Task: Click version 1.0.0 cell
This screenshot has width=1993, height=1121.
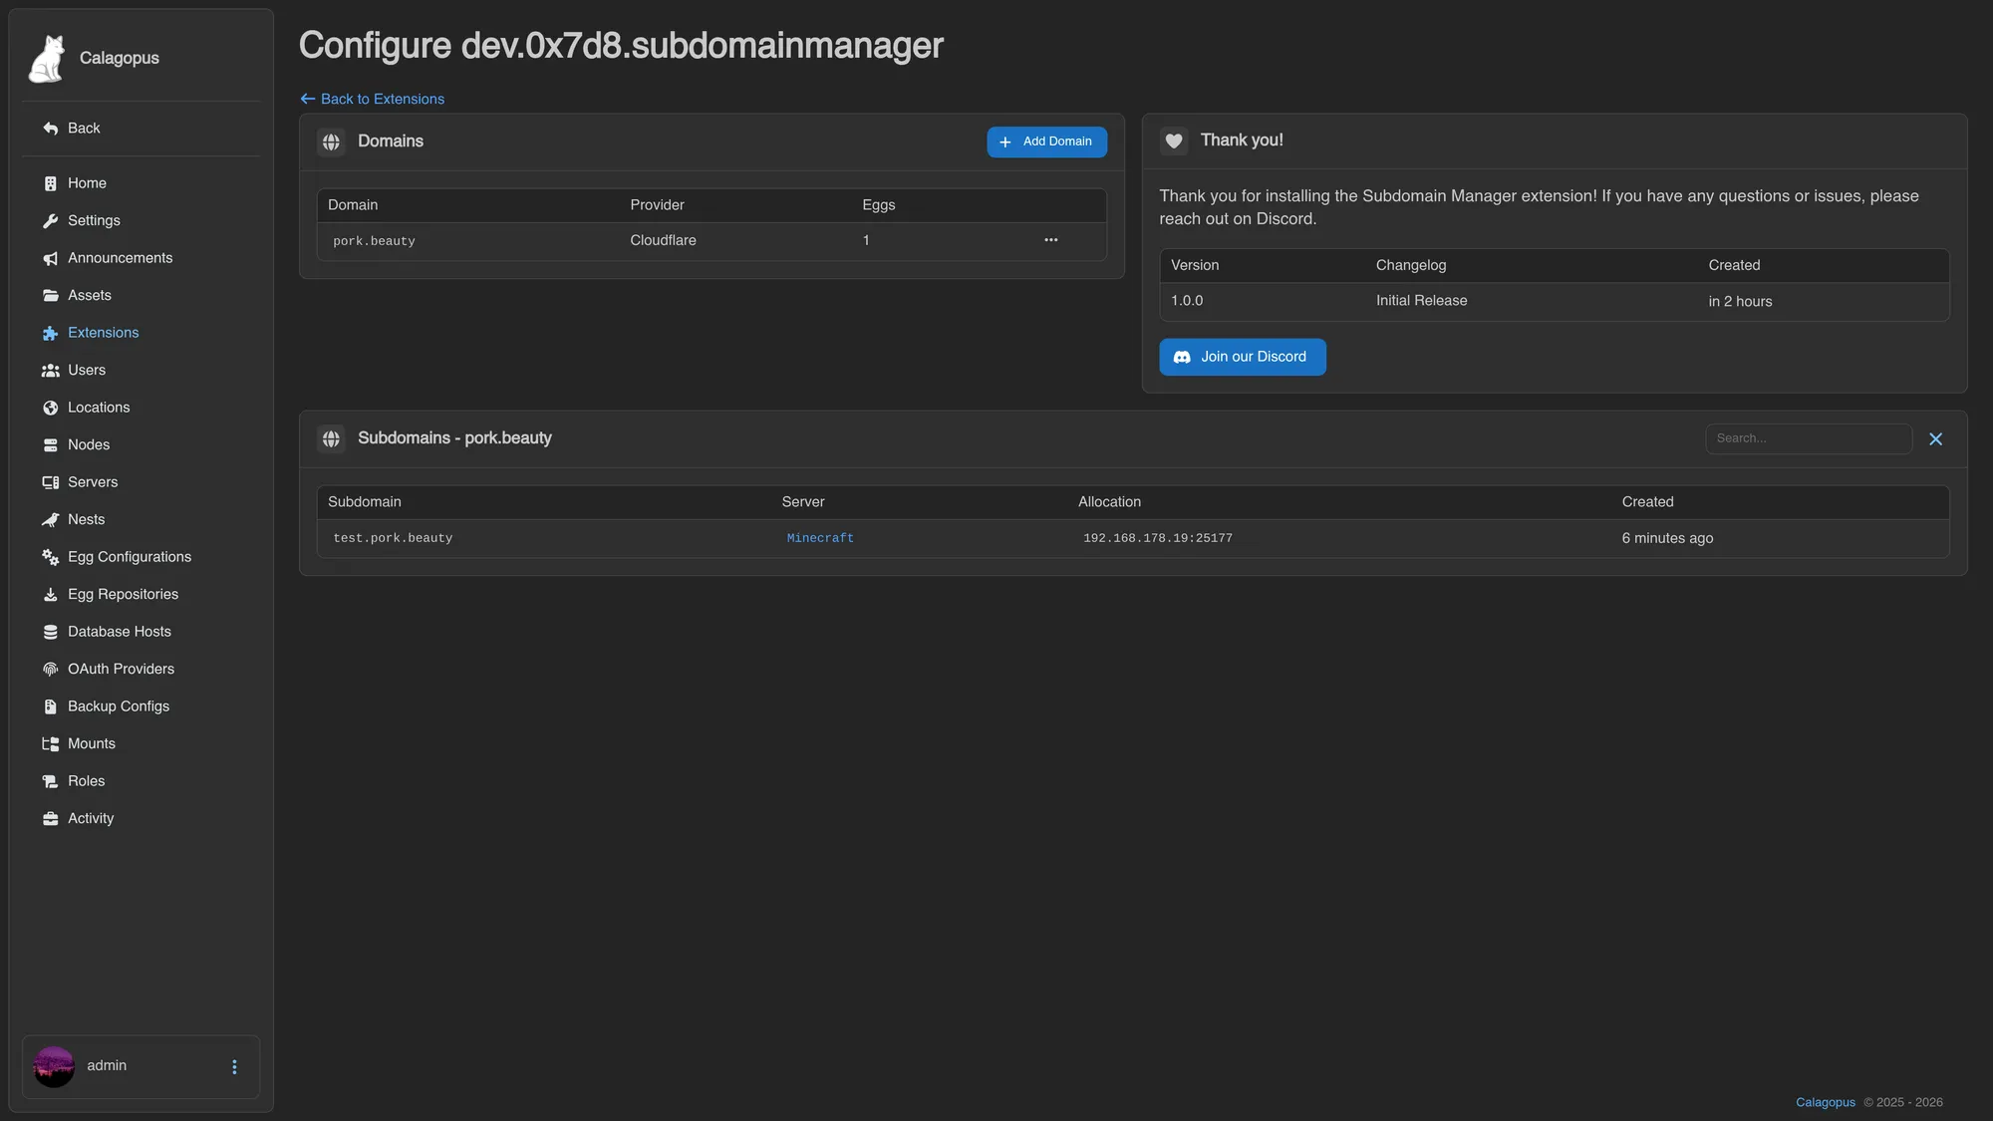Action: pyautogui.click(x=1187, y=301)
